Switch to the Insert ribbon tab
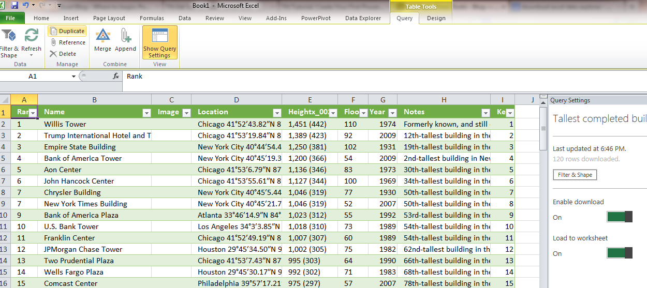This screenshot has width=647, height=288. pos(71,18)
